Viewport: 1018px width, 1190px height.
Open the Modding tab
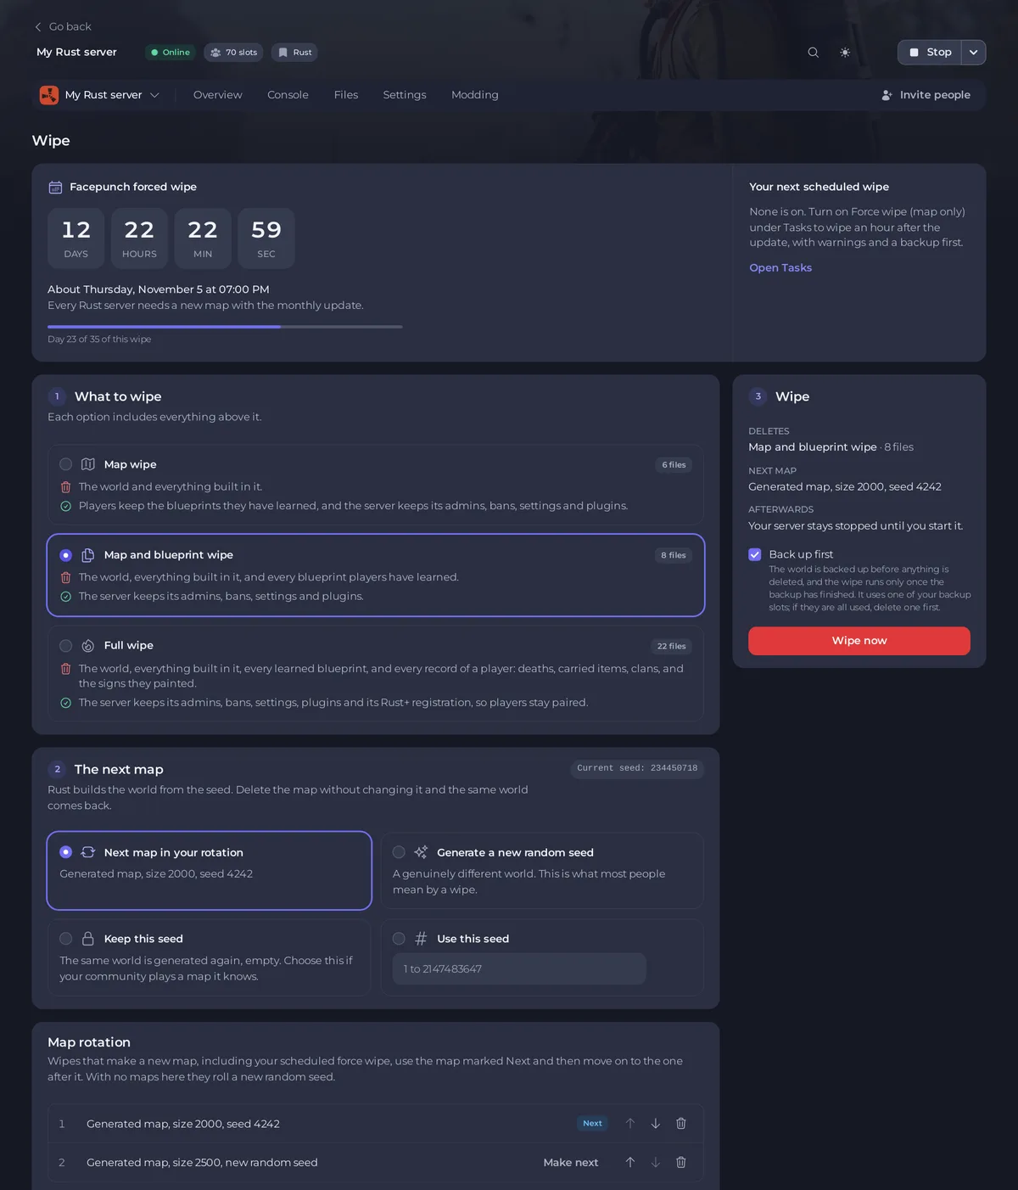point(475,95)
